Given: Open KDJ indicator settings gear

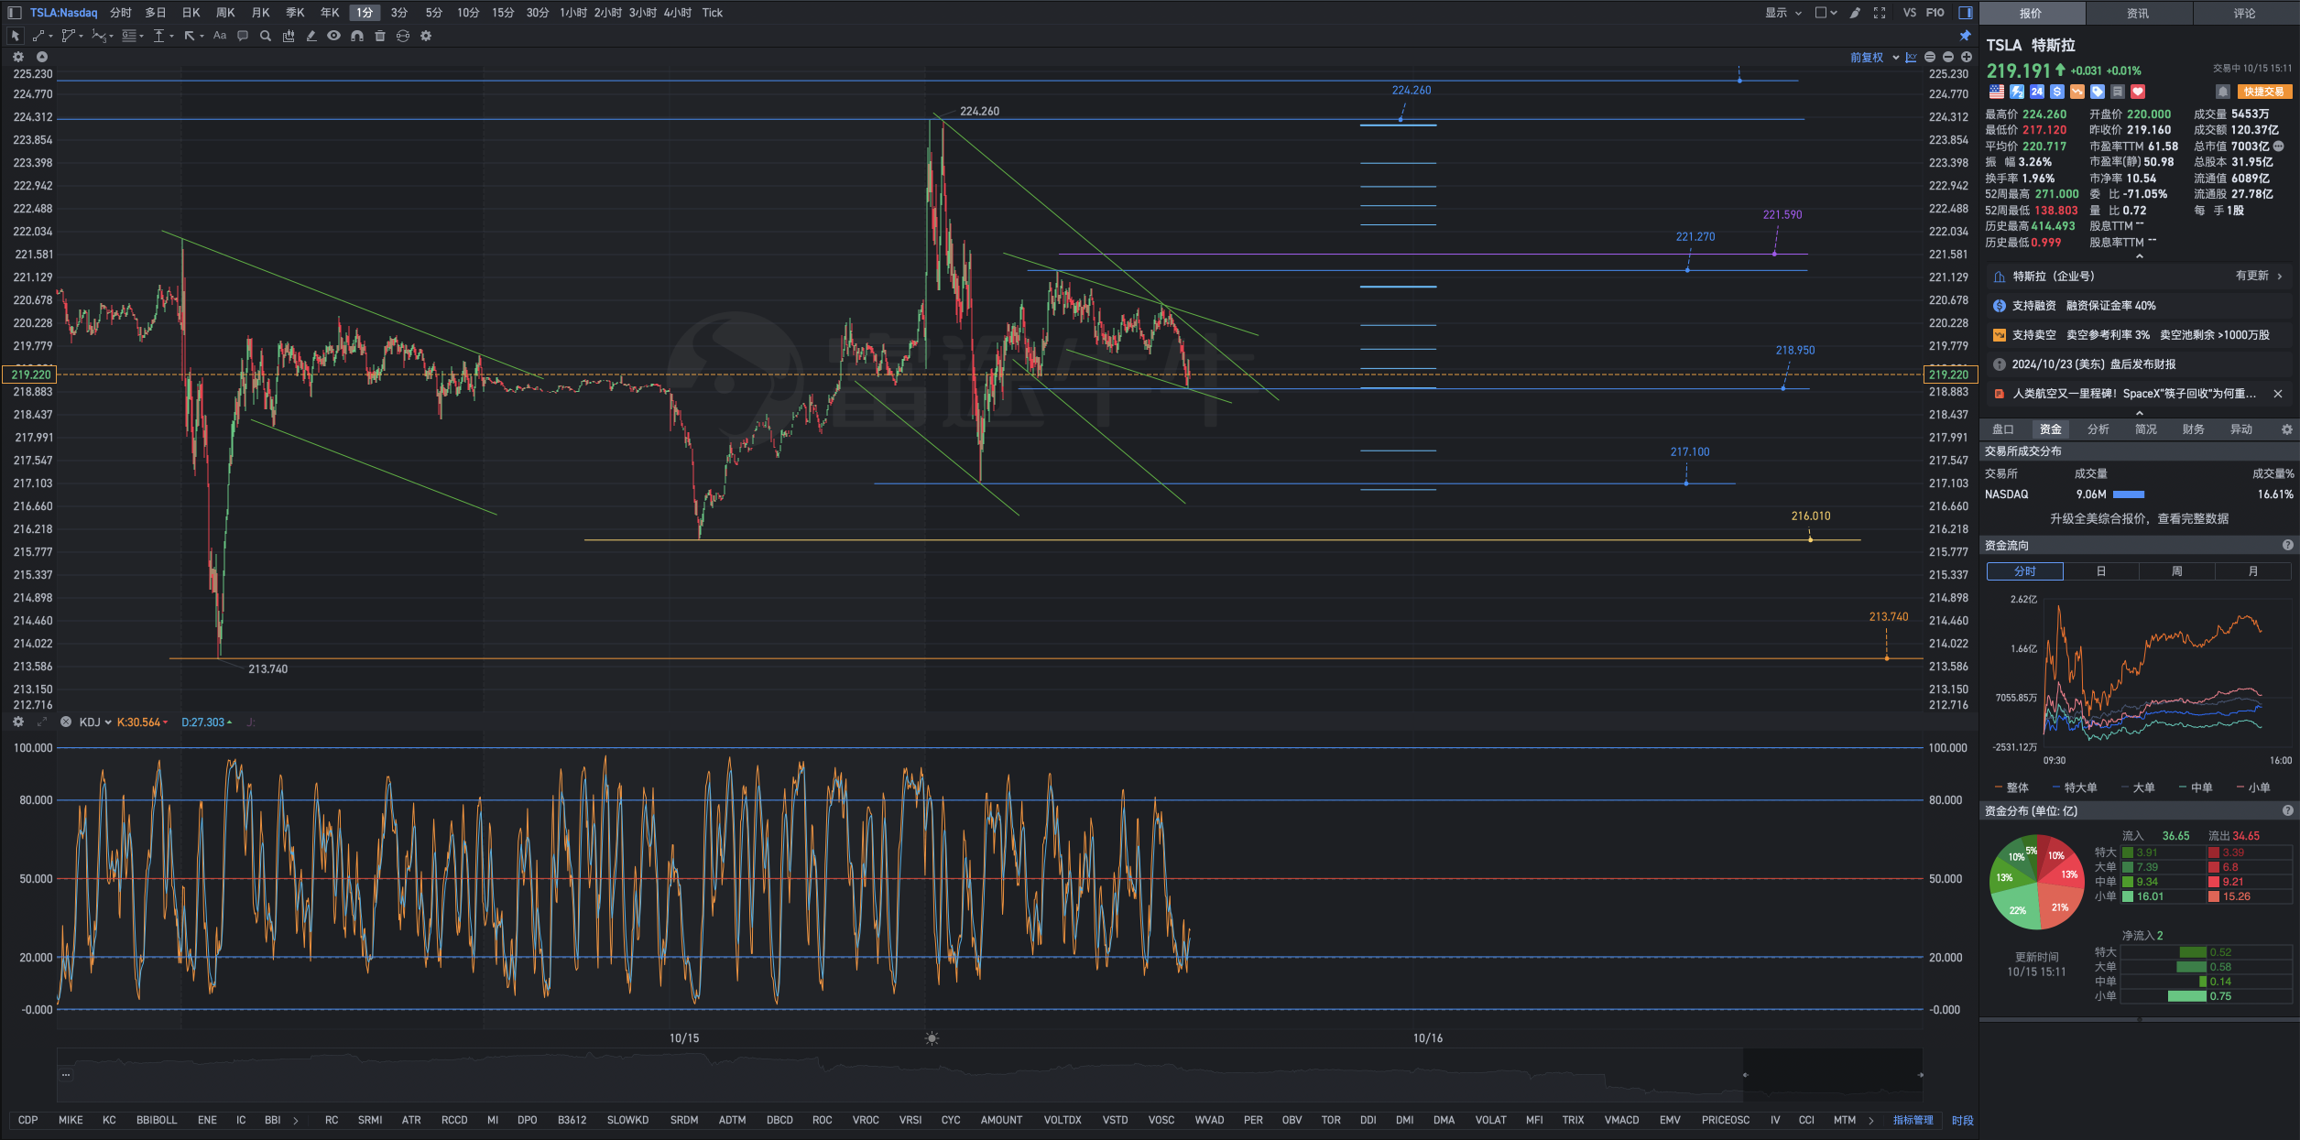Looking at the screenshot, I should [x=17, y=722].
